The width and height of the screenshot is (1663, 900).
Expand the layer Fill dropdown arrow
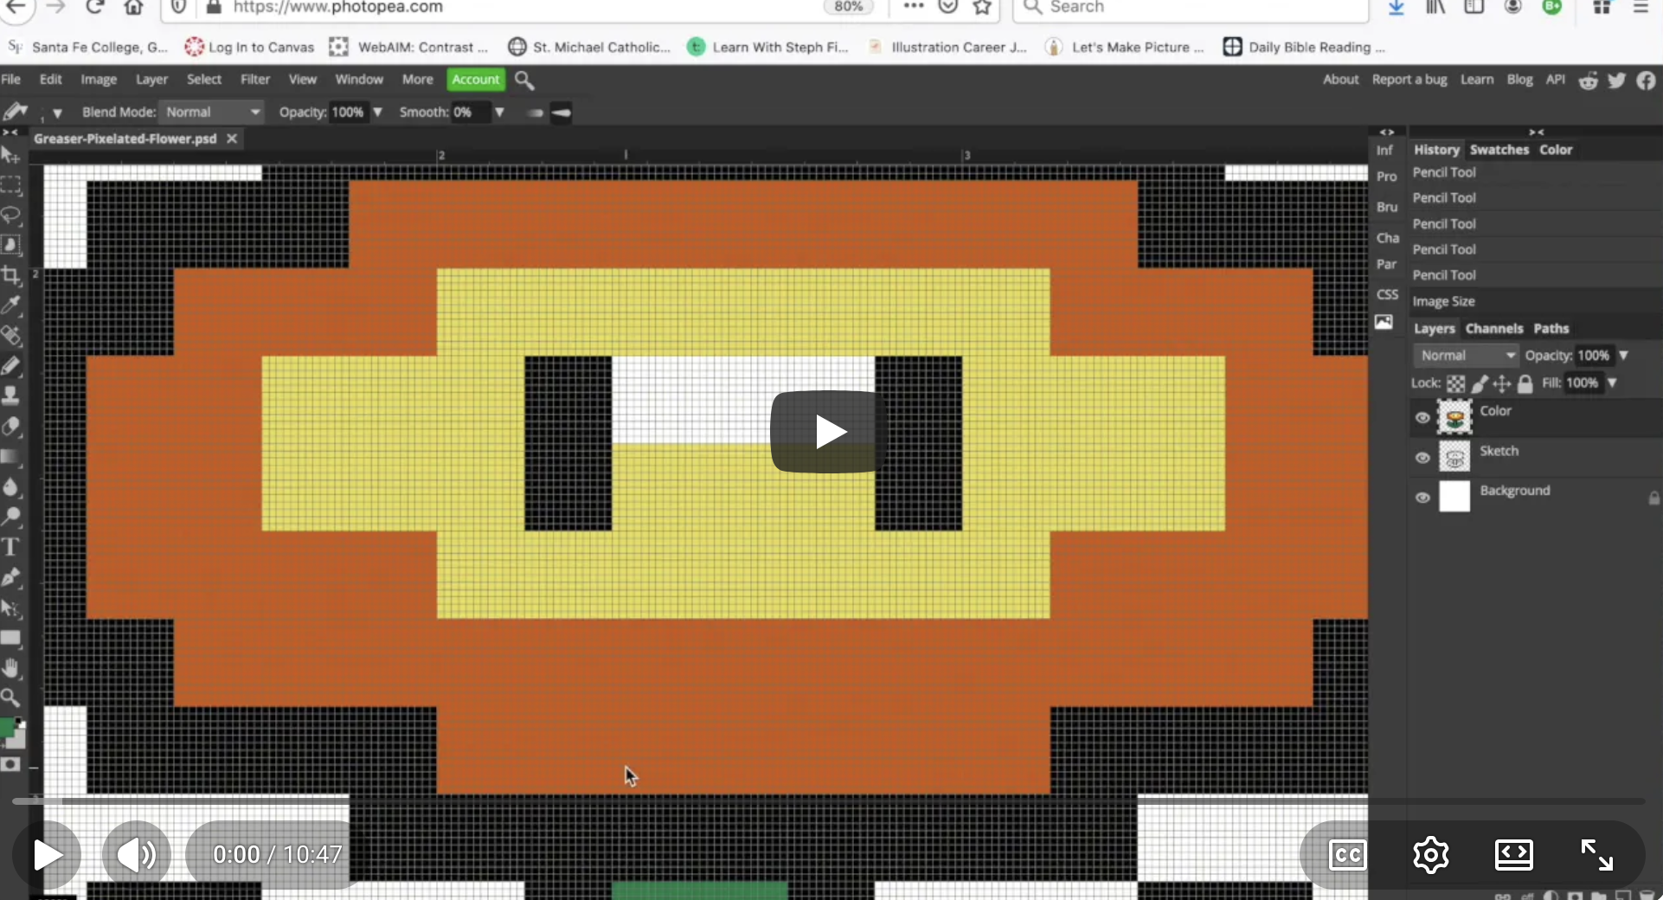[1612, 382]
